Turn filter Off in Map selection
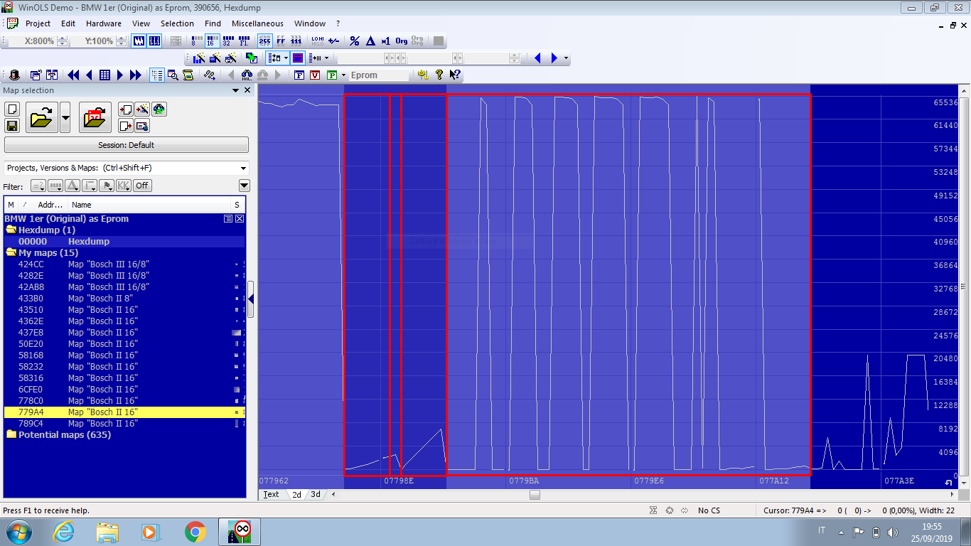Viewport: 971px width, 546px height. (142, 186)
